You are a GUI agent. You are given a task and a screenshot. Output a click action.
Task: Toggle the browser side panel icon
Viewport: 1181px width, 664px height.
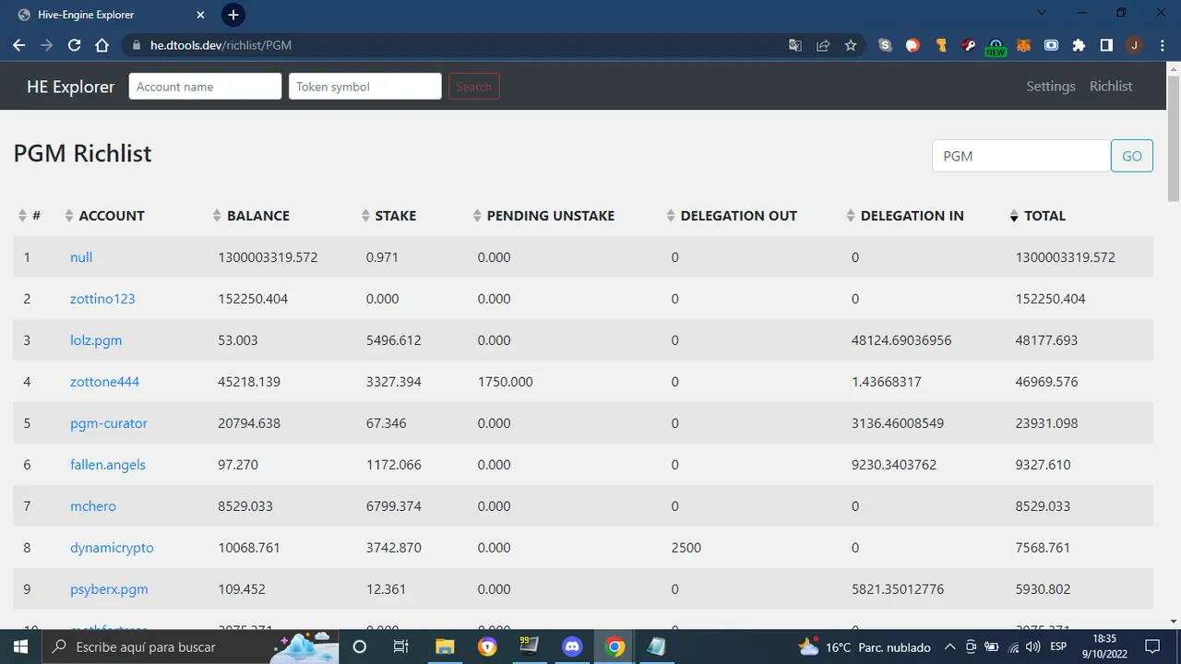pyautogui.click(x=1106, y=45)
